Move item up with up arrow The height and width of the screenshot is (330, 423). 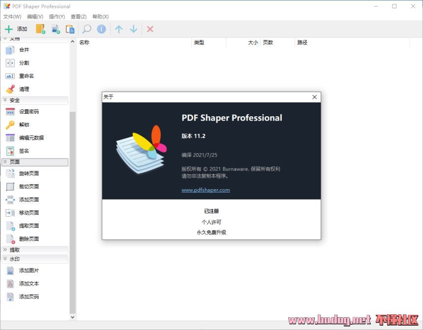pyautogui.click(x=119, y=29)
